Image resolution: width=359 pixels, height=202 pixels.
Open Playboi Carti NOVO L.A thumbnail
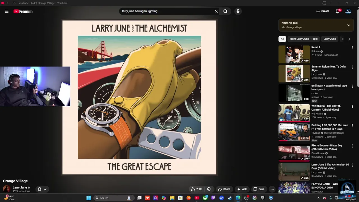point(294,188)
